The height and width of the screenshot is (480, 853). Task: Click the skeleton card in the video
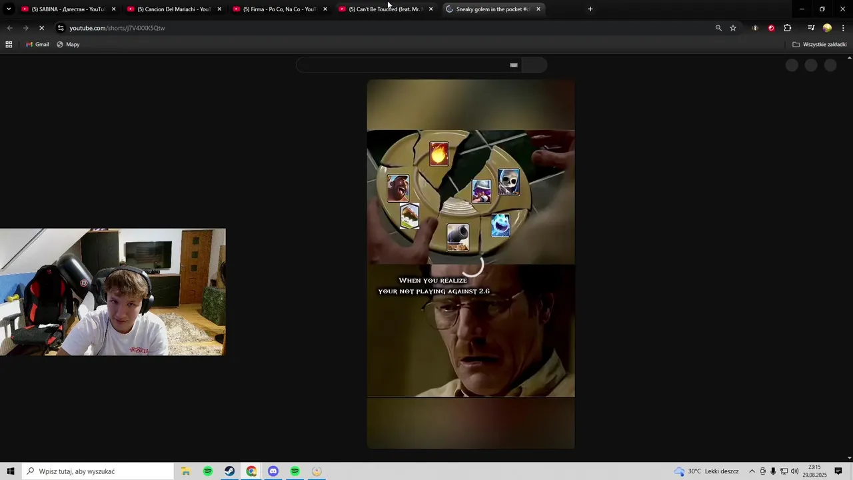508,182
